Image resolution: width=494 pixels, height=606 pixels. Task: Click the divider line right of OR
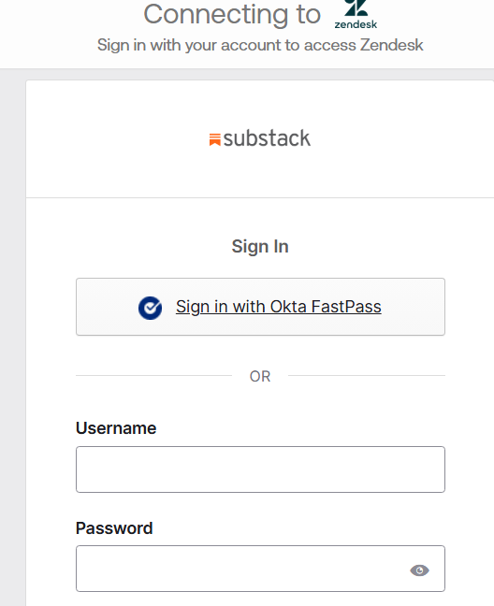tap(367, 375)
